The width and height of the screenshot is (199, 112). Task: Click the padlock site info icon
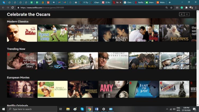[x=18, y=8]
